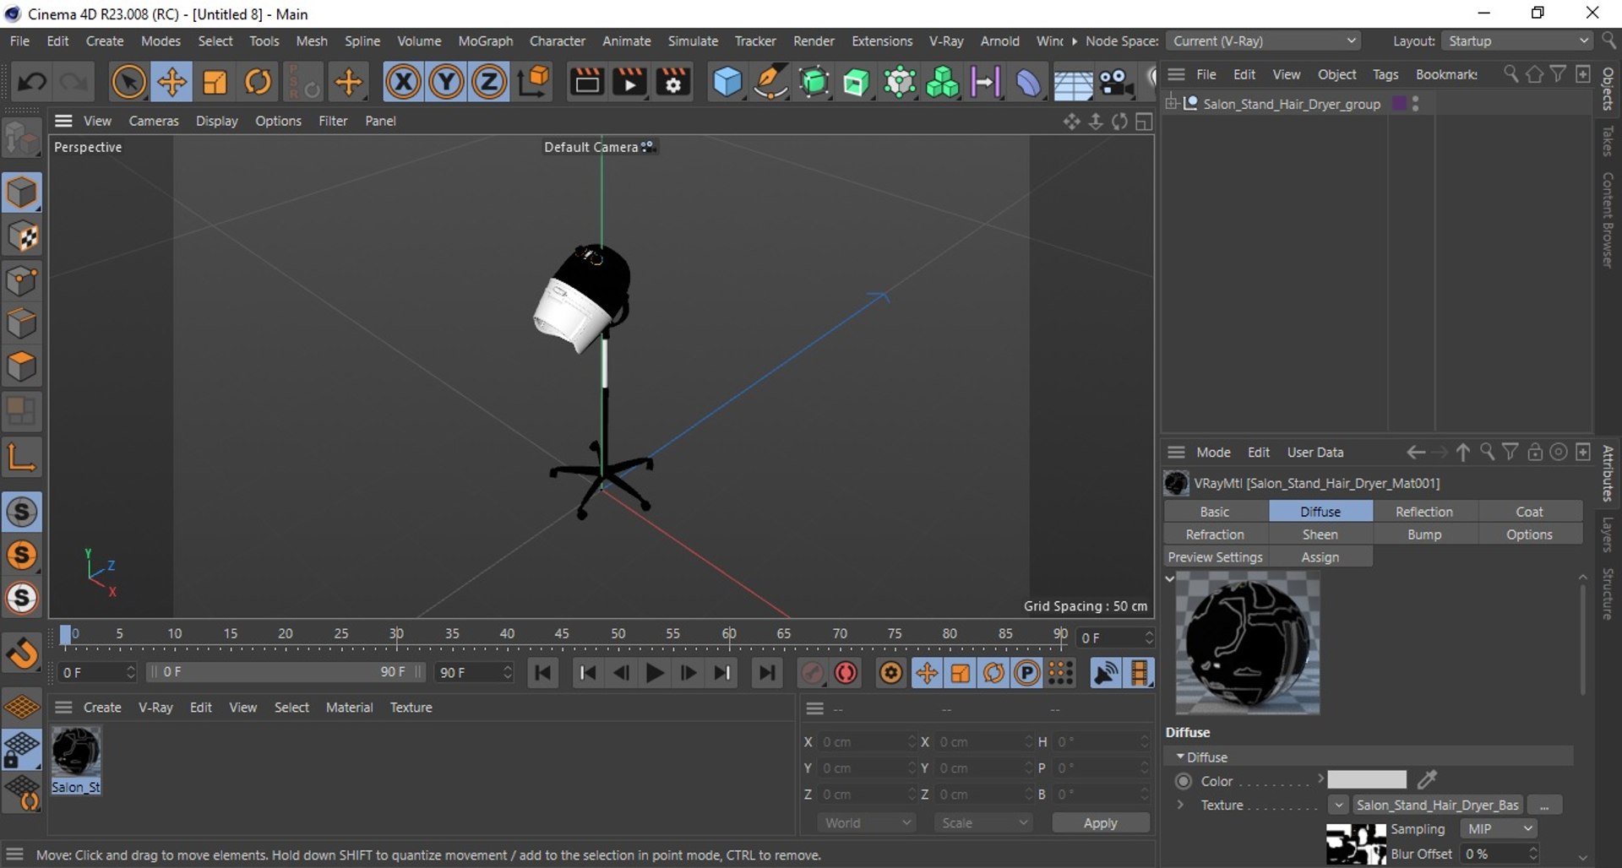The width and height of the screenshot is (1622, 868).
Task: Open the World coordinate dropdown
Action: [x=868, y=822]
